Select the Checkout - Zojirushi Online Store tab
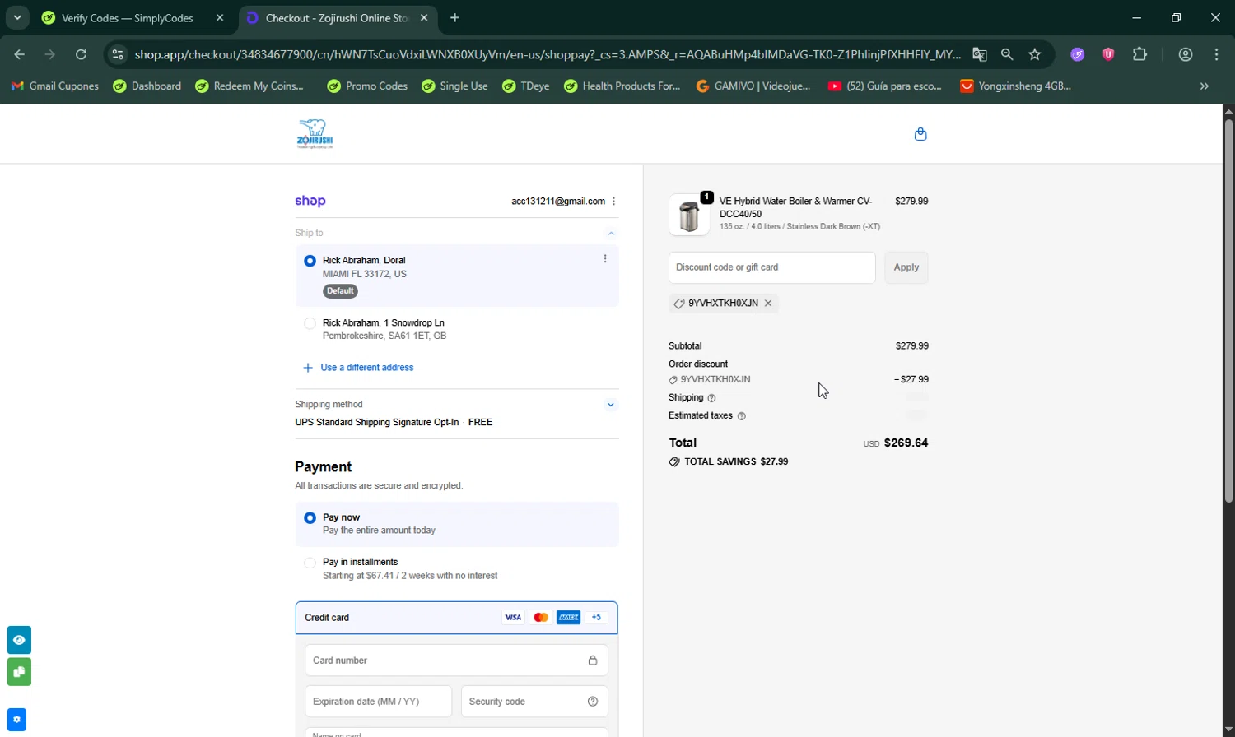The height and width of the screenshot is (737, 1235). coord(338,18)
